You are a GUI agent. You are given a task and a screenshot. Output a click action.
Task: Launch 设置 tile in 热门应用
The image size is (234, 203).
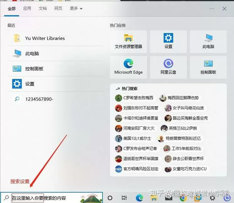(x=168, y=42)
